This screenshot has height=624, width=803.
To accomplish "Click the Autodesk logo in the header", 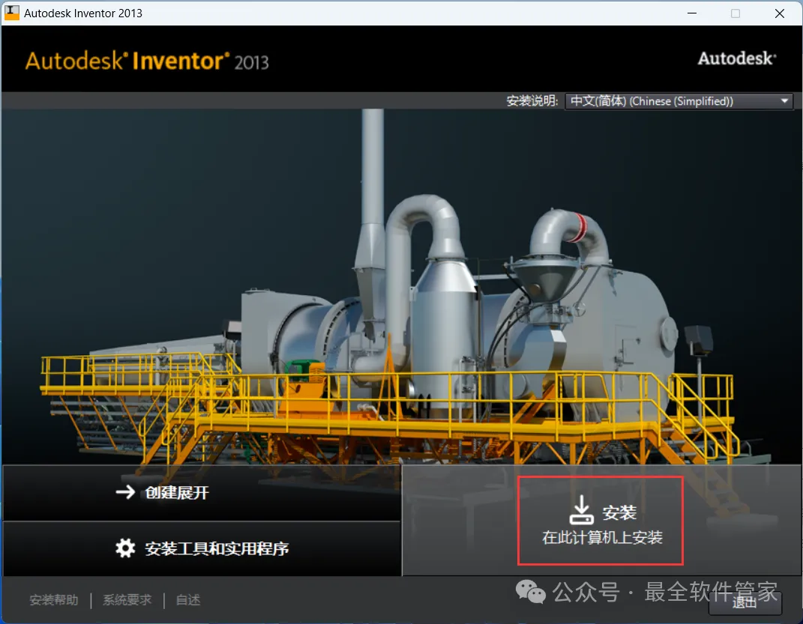I will click(x=737, y=58).
